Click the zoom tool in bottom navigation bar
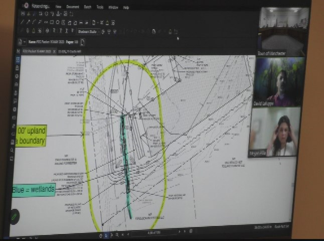 pyautogui.click(x=117, y=235)
